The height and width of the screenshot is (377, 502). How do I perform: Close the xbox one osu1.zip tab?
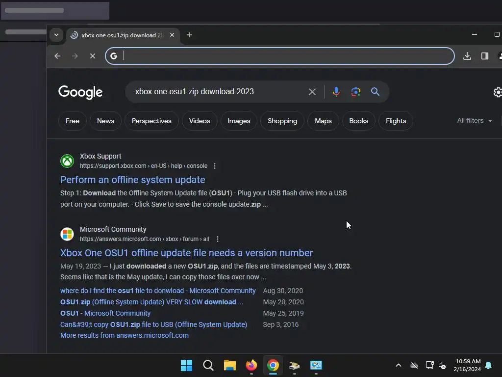click(172, 35)
